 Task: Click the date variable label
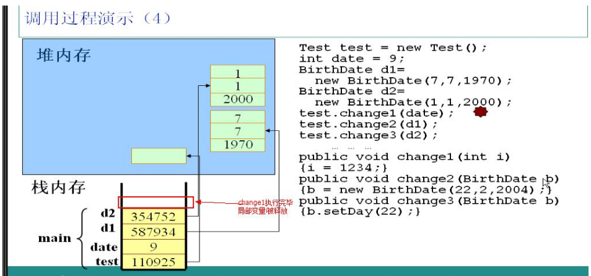[x=103, y=247]
